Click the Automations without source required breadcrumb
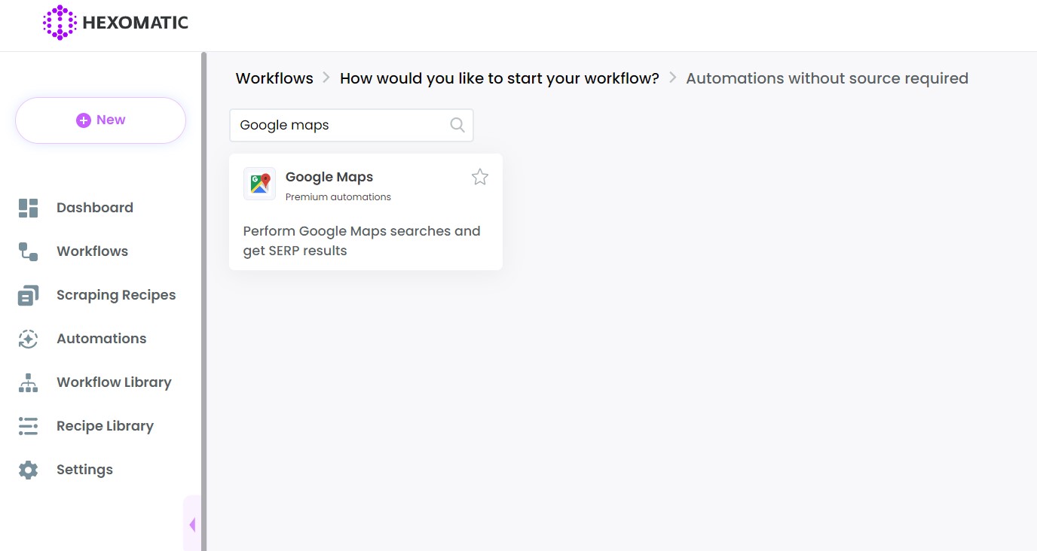 (x=827, y=78)
